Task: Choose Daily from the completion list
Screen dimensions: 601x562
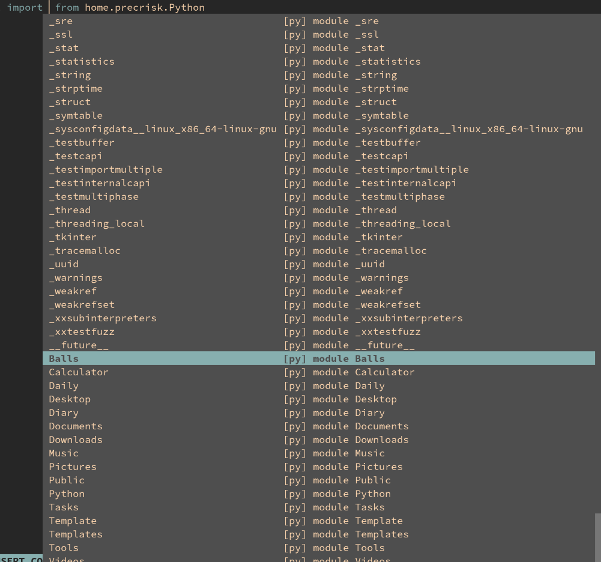Action: pyautogui.click(x=319, y=385)
